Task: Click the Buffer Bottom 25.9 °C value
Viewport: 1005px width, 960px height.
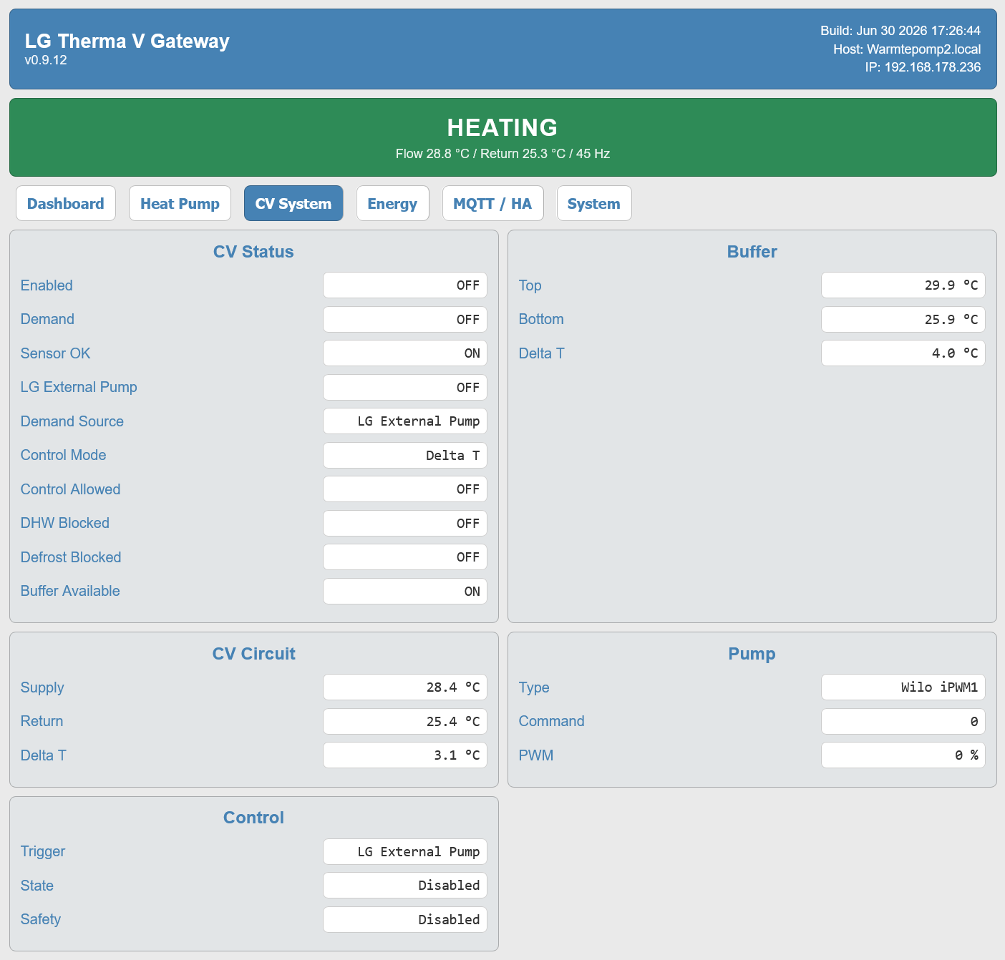Action: [x=903, y=319]
